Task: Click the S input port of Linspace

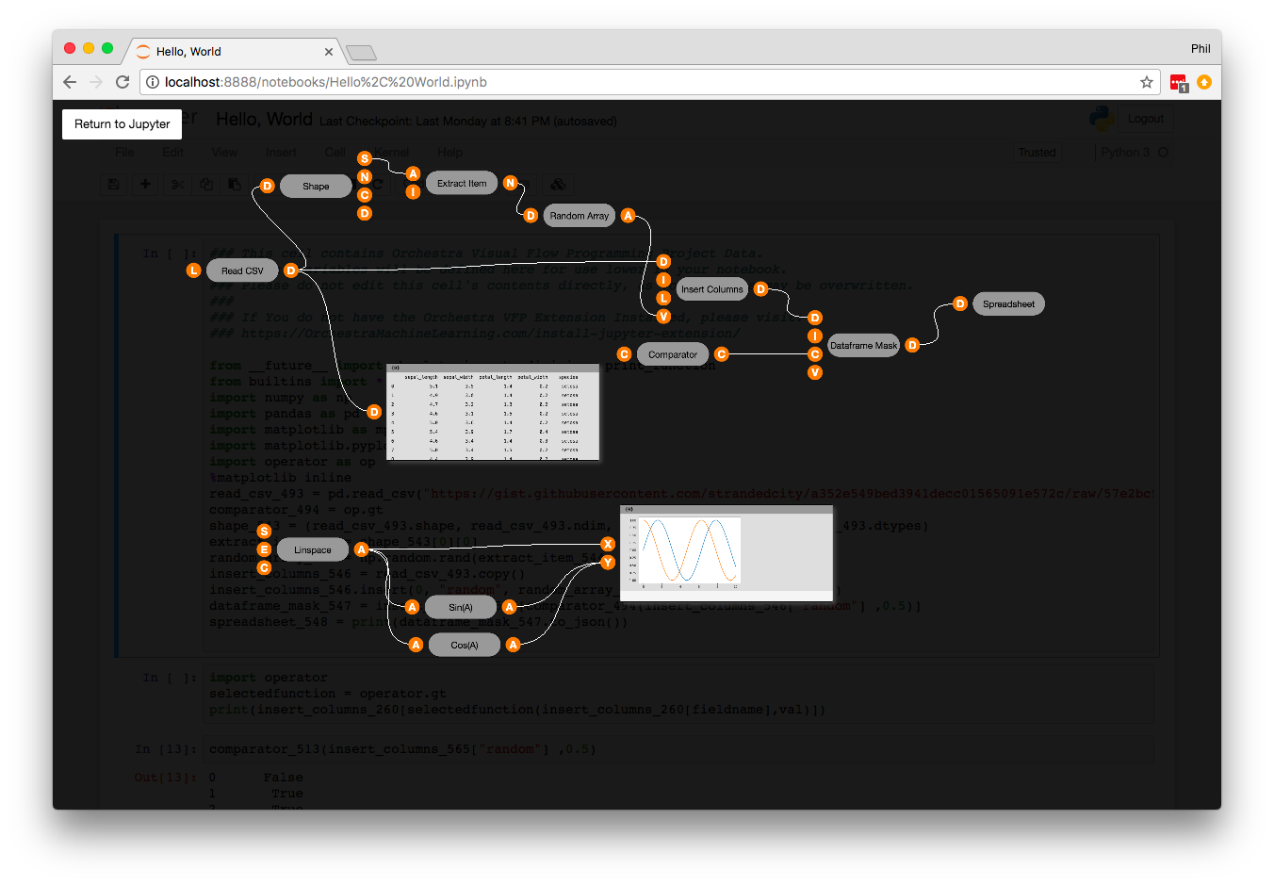Action: pos(265,532)
